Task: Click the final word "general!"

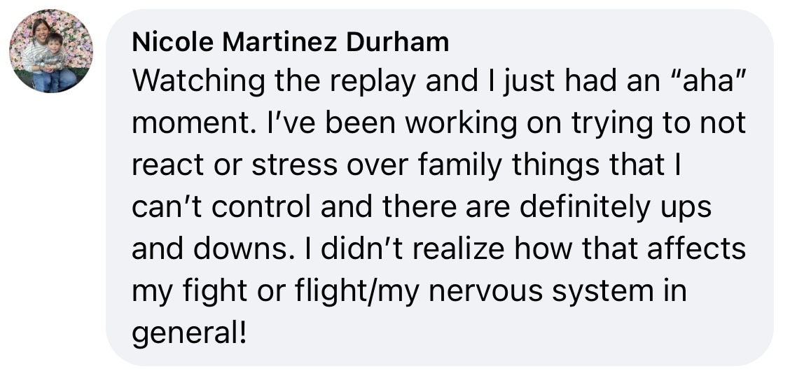Action: coord(189,334)
